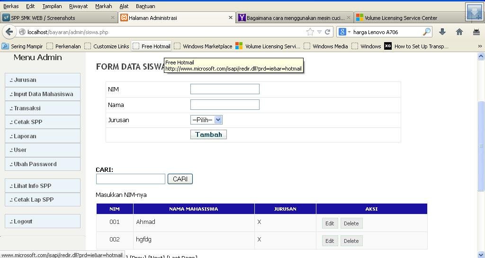485x258 pixels.
Task: Click the downloads panel icon at top right
Action: pyautogui.click(x=474, y=12)
